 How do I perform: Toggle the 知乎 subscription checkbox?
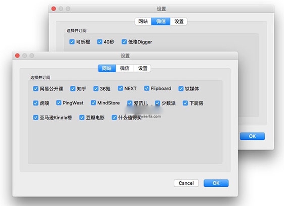point(73,89)
